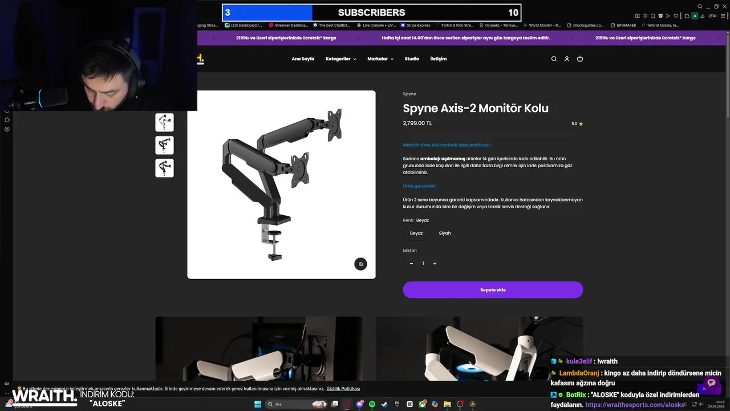
Task: Open Discord from the taskbar
Action: click(360, 404)
